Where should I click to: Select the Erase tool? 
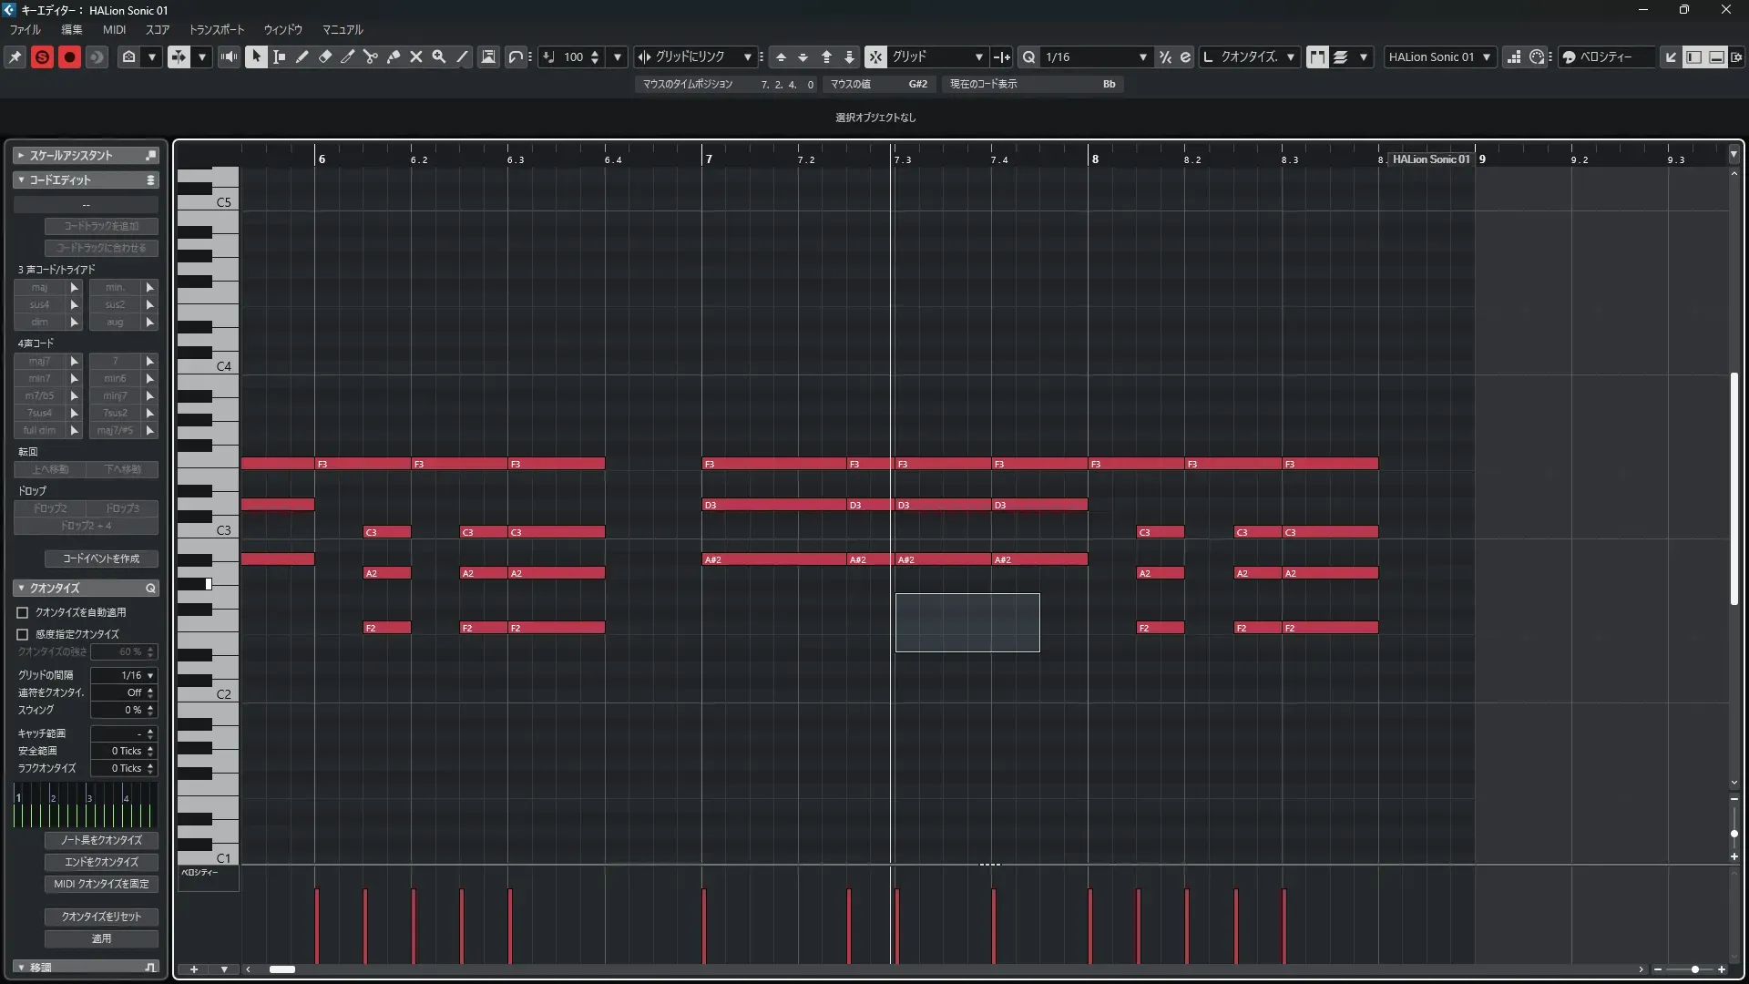click(x=325, y=56)
